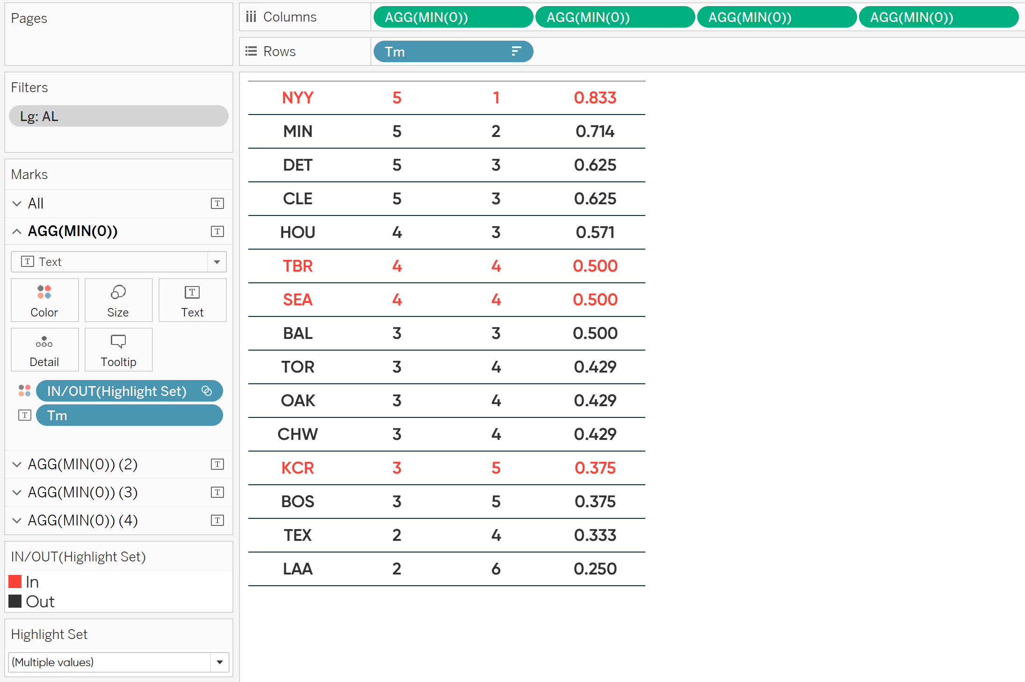
Task: Open the Highlight Set multiple values dropdown
Action: (219, 662)
